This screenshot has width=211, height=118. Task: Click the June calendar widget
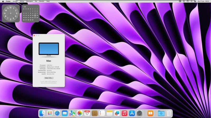[31, 13]
